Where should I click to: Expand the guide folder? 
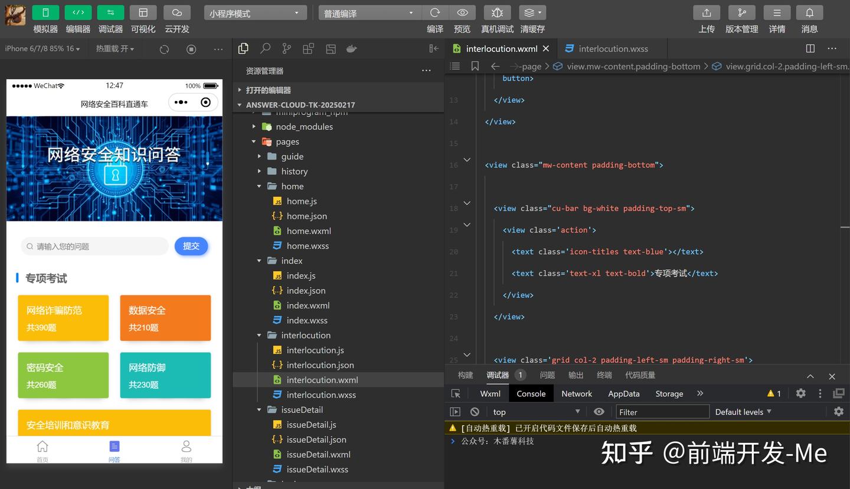pos(338,156)
